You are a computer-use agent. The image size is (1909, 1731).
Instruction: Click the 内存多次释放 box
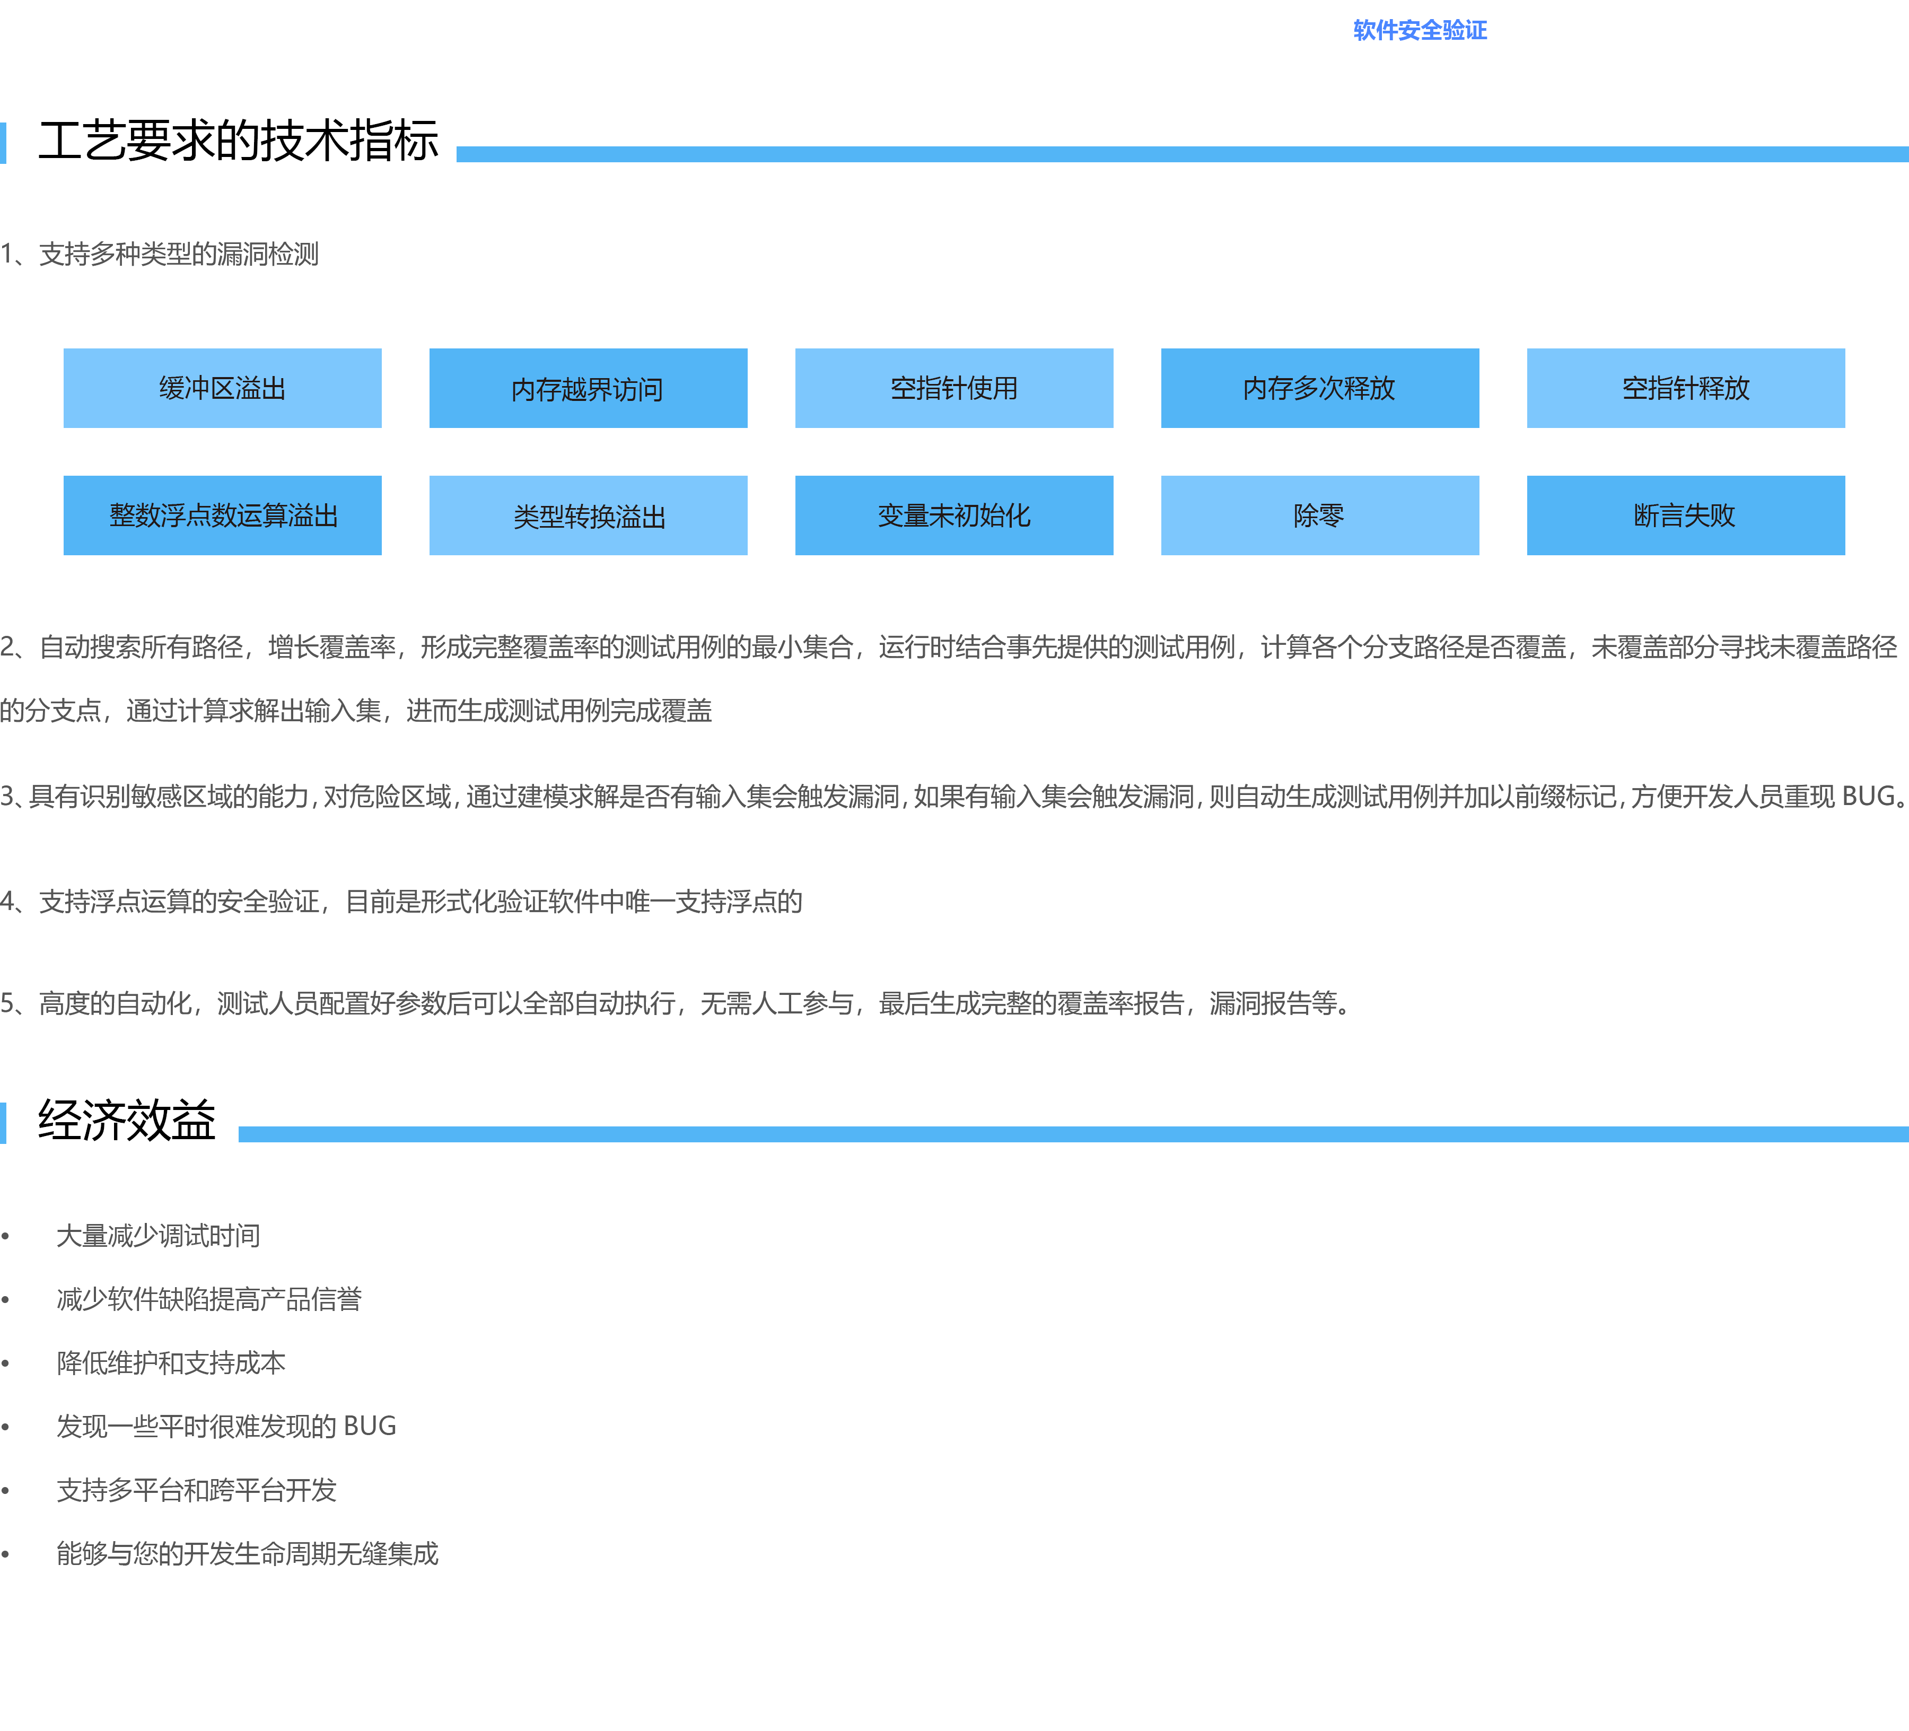click(x=1319, y=388)
